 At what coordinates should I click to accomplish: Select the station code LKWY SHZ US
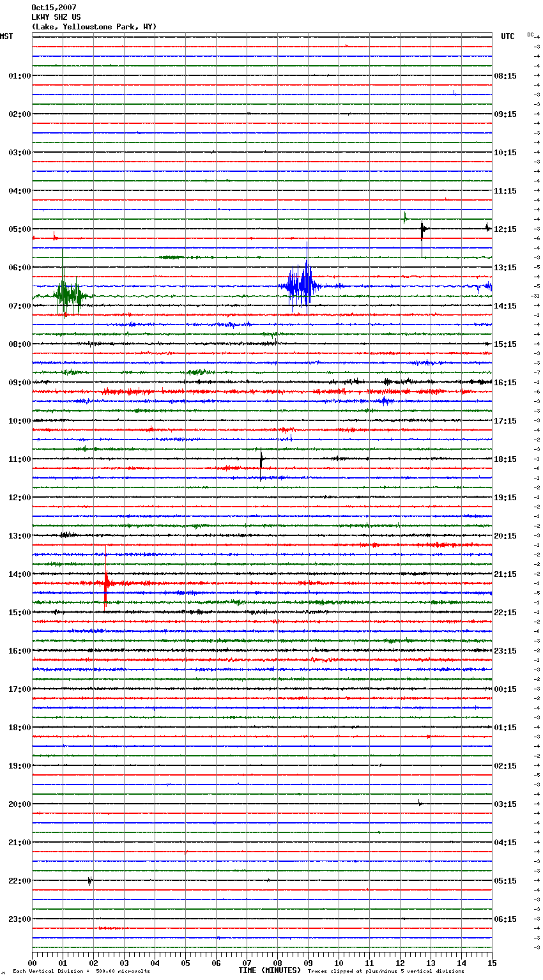[56, 17]
